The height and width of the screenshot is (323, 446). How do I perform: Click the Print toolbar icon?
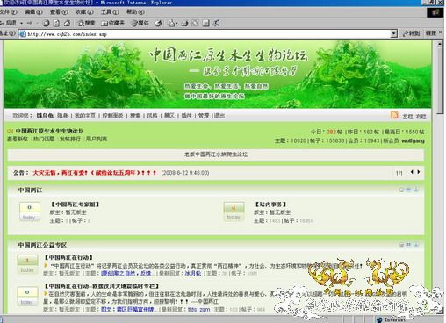click(x=184, y=23)
